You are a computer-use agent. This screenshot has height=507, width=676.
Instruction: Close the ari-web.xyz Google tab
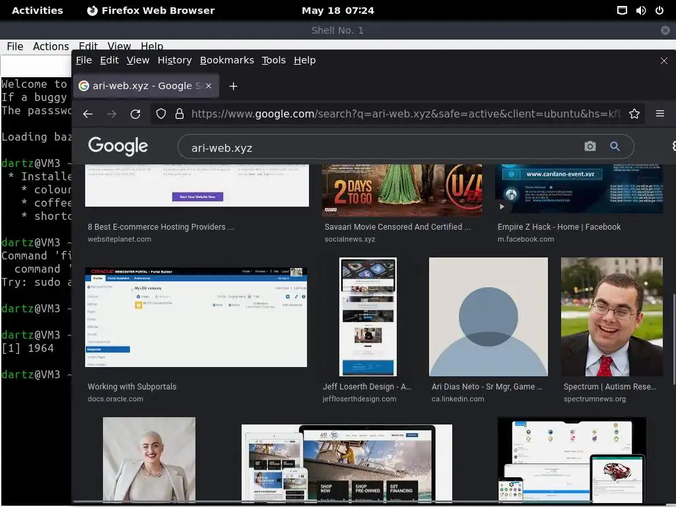(x=209, y=86)
